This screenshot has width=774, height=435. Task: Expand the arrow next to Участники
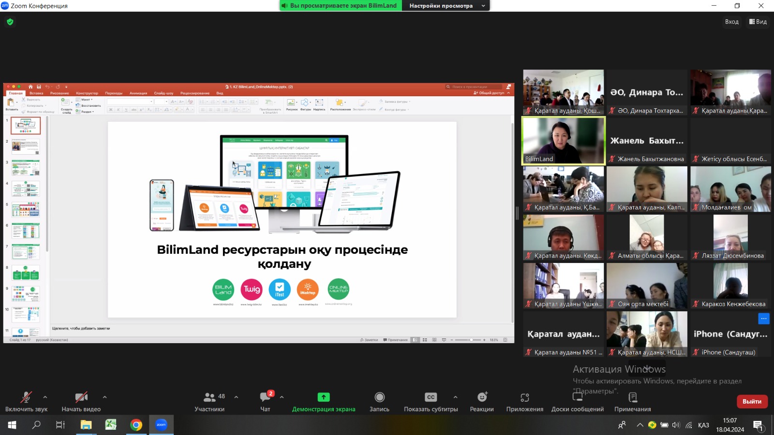(236, 397)
